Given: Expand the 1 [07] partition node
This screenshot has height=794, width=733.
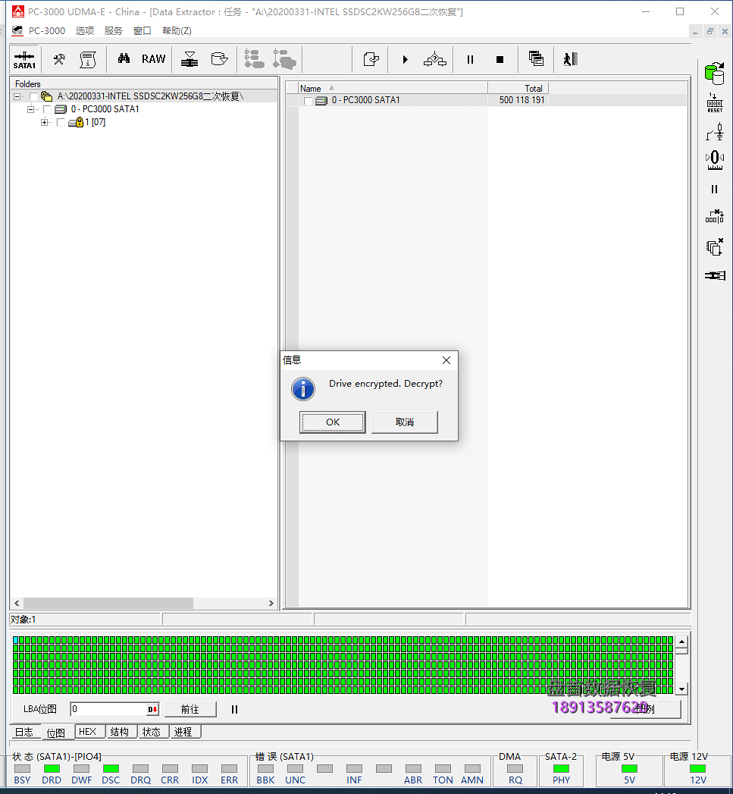Looking at the screenshot, I should point(45,123).
